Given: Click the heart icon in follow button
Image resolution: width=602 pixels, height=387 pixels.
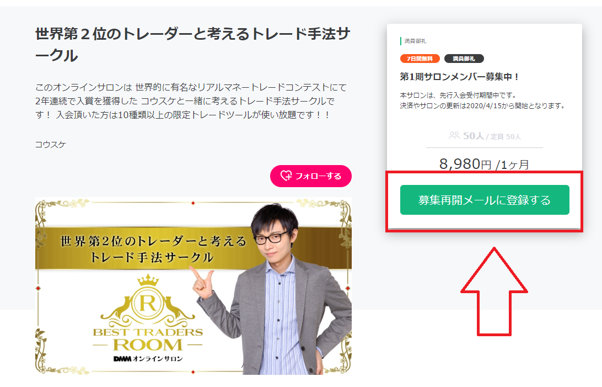Looking at the screenshot, I should point(286,176).
